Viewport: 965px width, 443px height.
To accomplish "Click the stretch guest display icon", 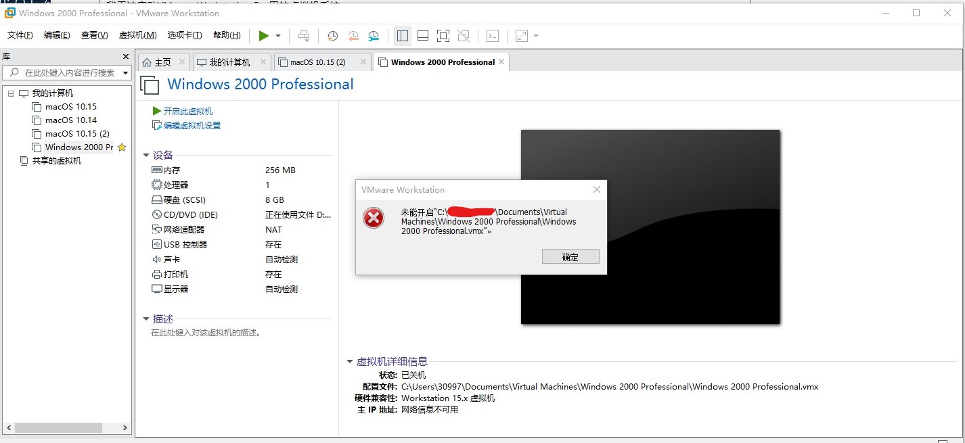I will click(x=522, y=36).
